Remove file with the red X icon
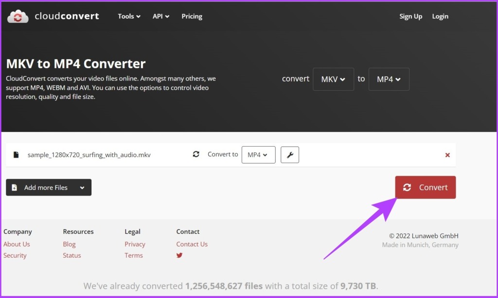The height and width of the screenshot is (298, 498). coord(447,155)
